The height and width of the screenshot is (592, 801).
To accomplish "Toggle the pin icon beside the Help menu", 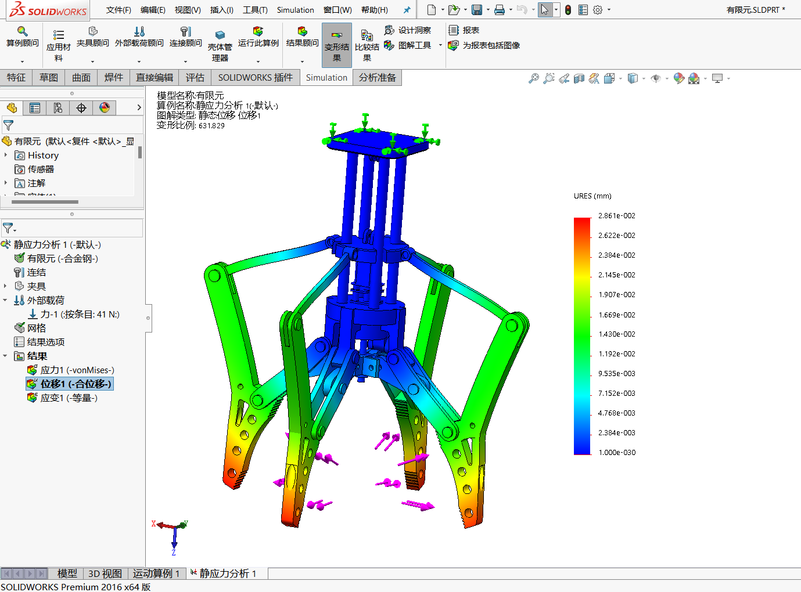I will pyautogui.click(x=407, y=10).
